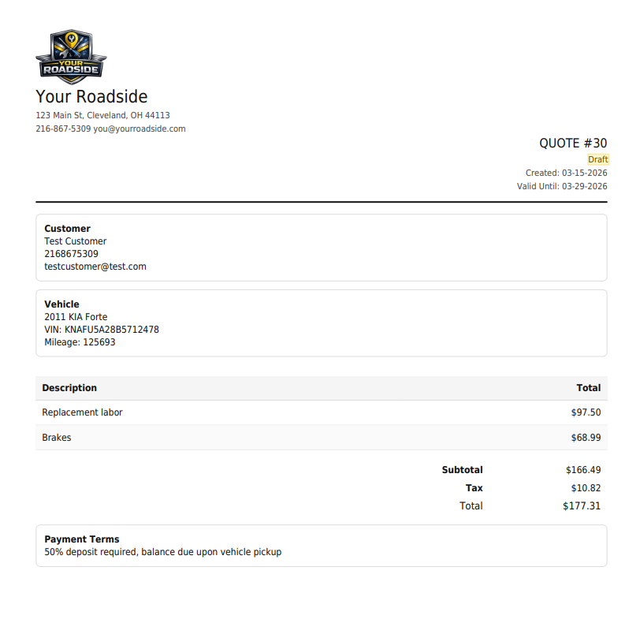Click the Description column header
The width and height of the screenshot is (640, 619).
[69, 388]
